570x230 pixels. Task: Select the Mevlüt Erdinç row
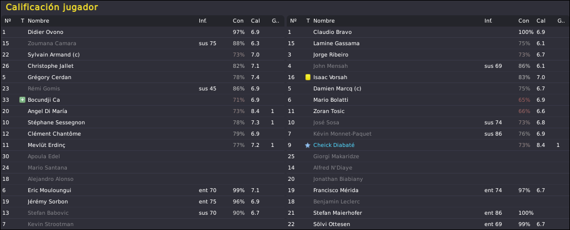[143, 145]
